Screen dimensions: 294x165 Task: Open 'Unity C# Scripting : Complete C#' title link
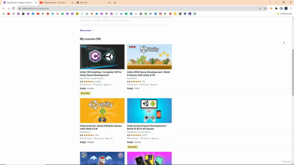click(x=101, y=73)
